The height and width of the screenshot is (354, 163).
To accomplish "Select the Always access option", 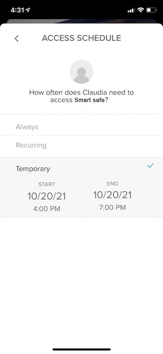I will (x=81, y=127).
